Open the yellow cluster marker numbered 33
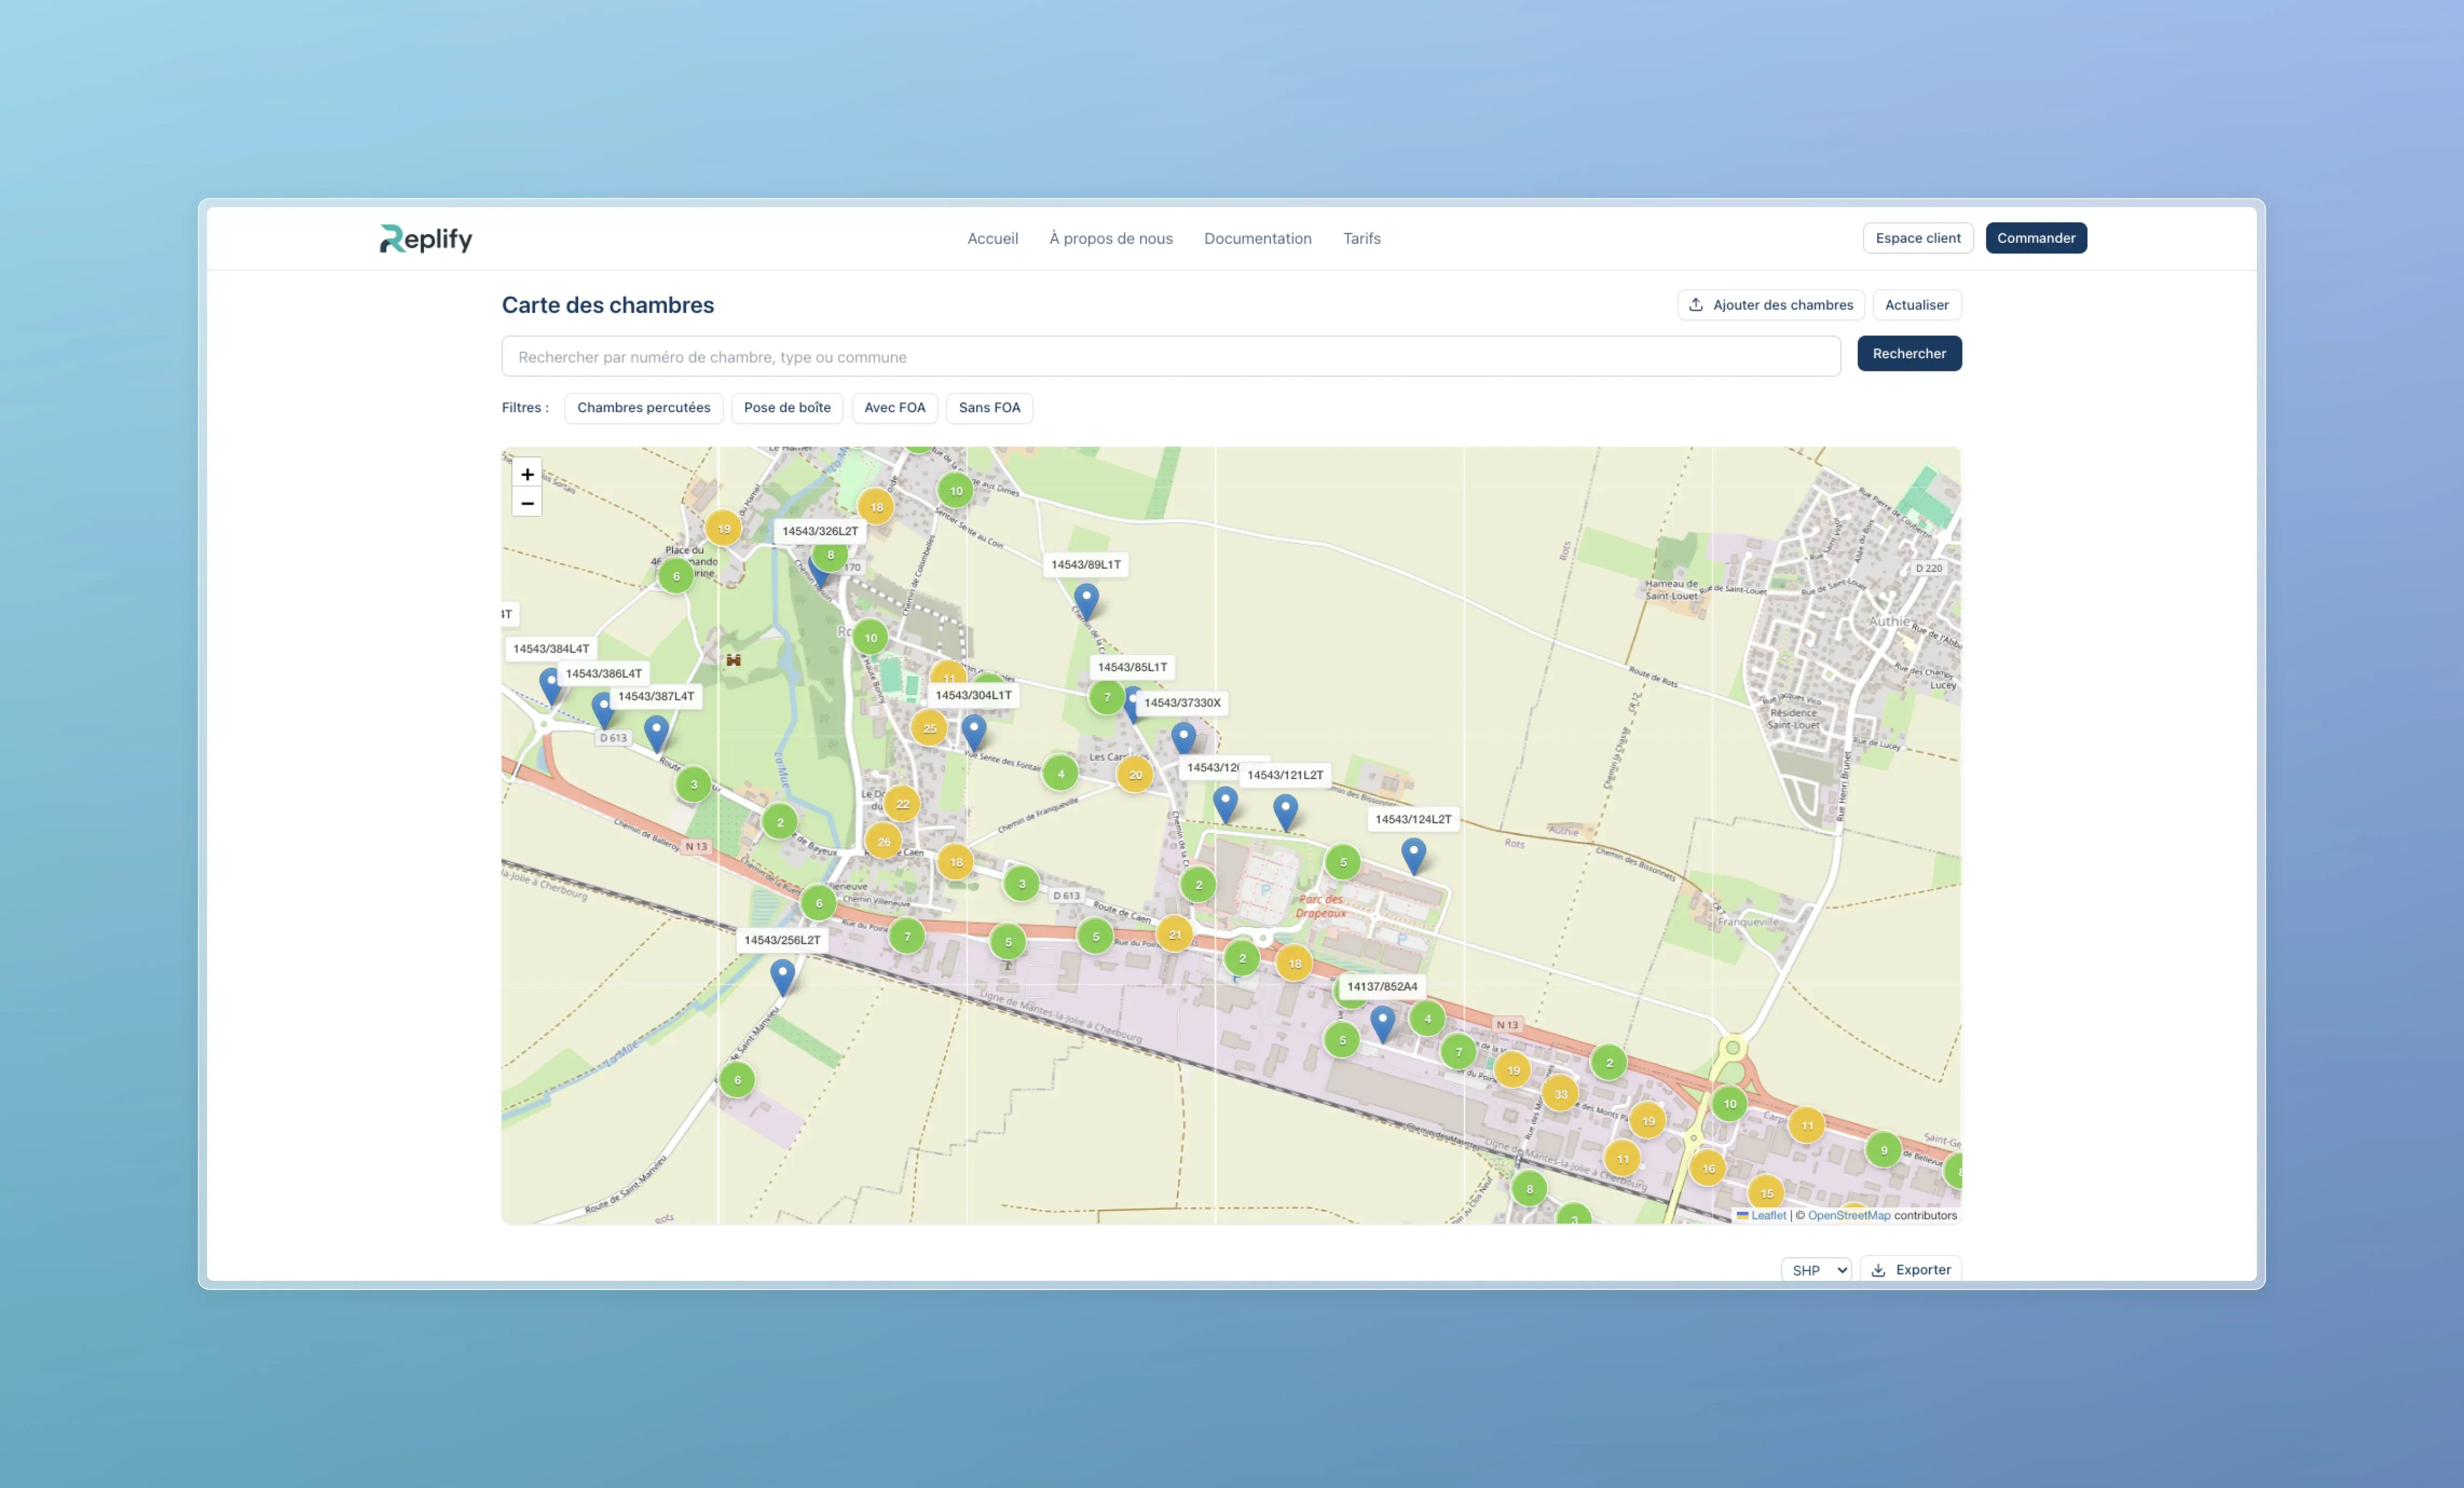2464x1488 pixels. [1560, 1094]
